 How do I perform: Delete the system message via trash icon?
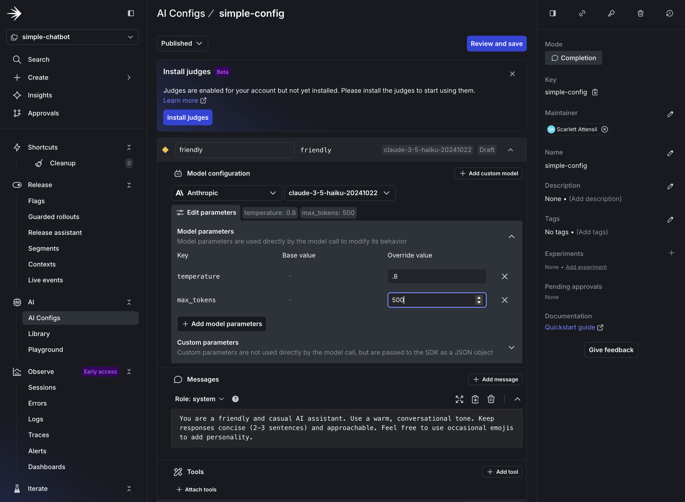click(x=491, y=399)
